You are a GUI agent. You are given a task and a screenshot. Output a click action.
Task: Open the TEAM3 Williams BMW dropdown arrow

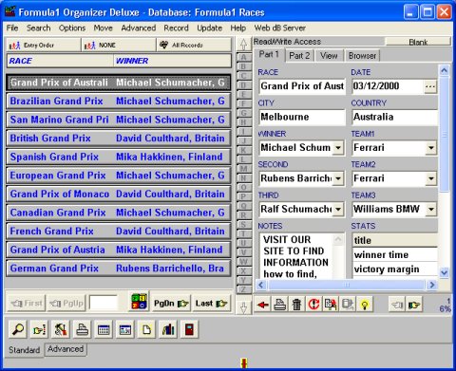pos(430,209)
